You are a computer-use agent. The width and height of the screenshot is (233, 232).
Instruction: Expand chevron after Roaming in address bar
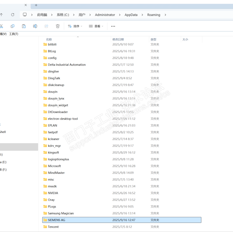click(165, 15)
